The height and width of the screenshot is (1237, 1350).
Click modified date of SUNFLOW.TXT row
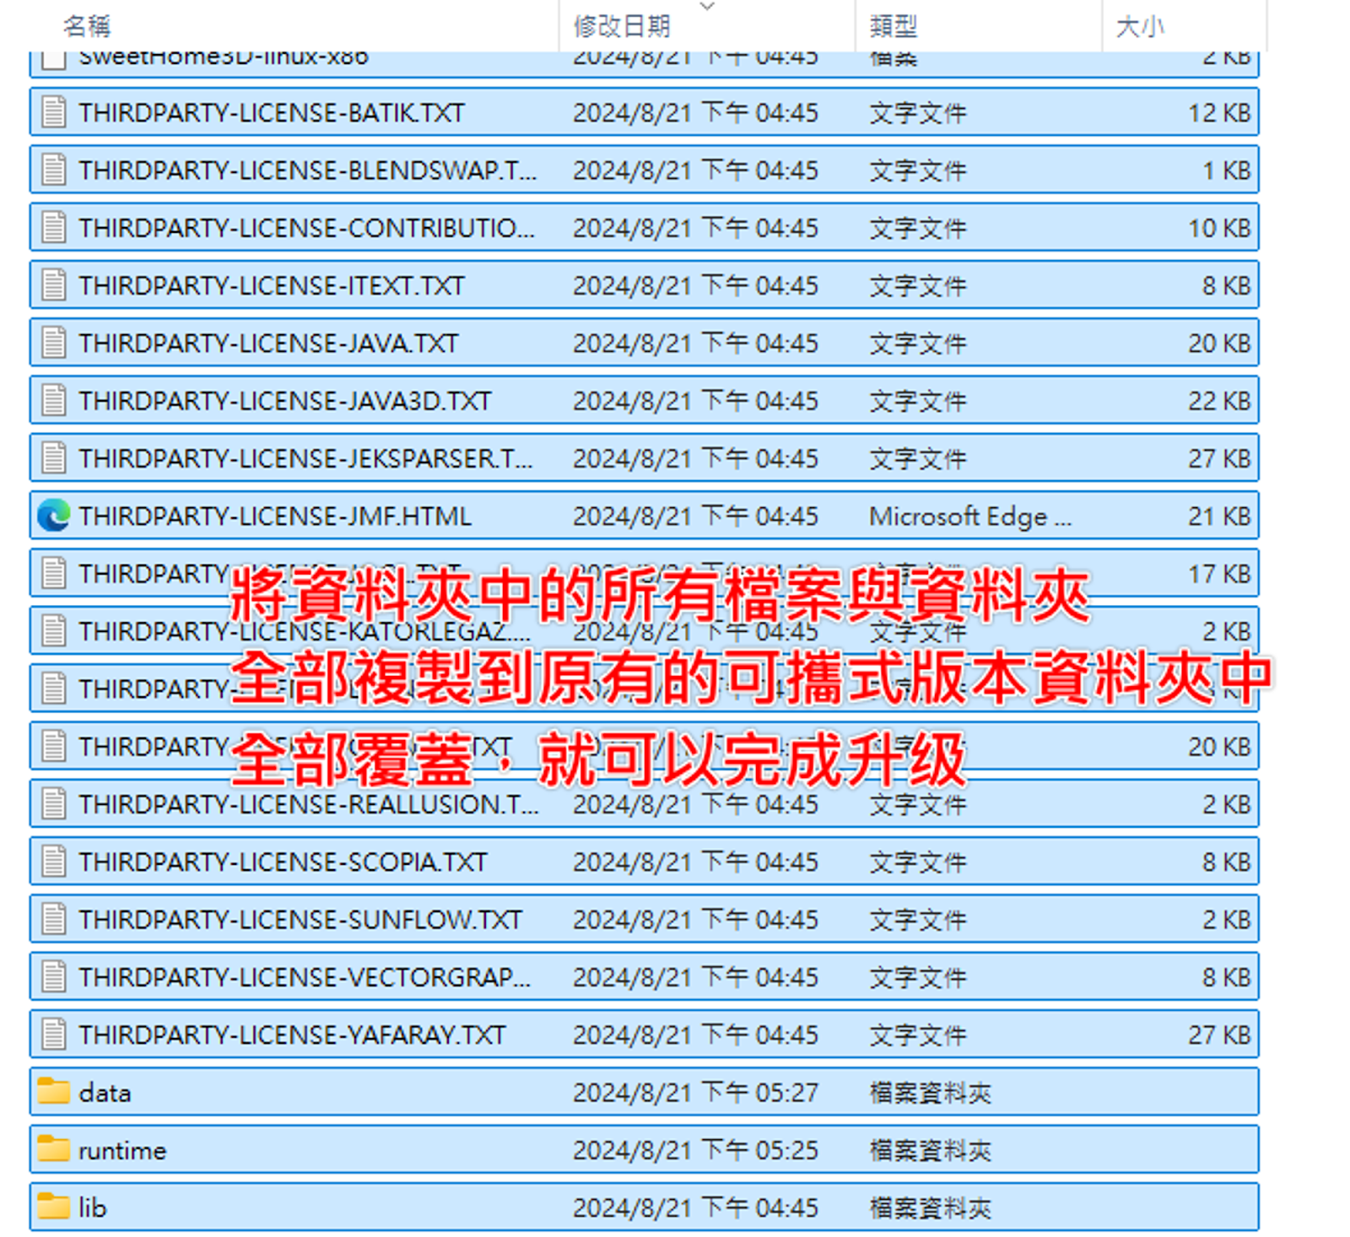click(695, 919)
